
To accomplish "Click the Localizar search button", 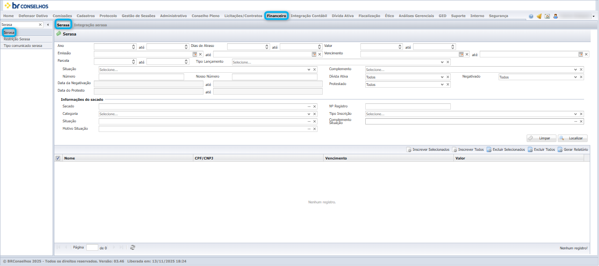I will (x=573, y=138).
